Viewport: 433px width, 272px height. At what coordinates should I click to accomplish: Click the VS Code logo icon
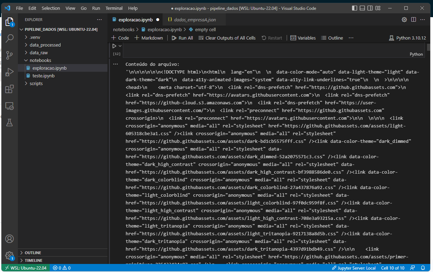point(7,8)
